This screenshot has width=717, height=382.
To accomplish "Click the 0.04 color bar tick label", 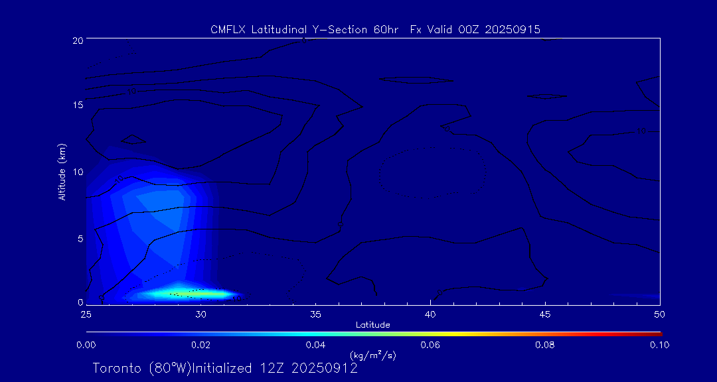I will point(315,345).
